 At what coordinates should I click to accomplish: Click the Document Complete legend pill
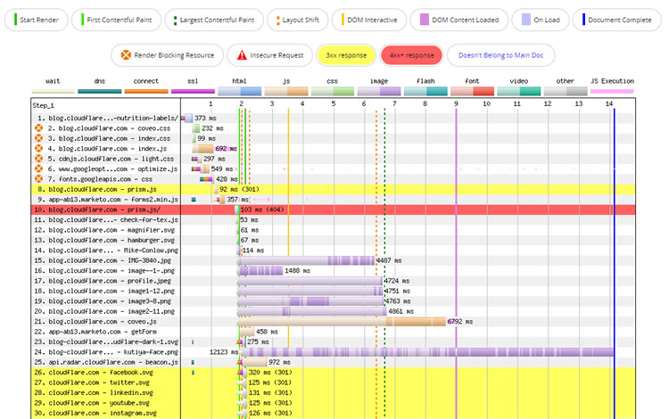(x=617, y=20)
